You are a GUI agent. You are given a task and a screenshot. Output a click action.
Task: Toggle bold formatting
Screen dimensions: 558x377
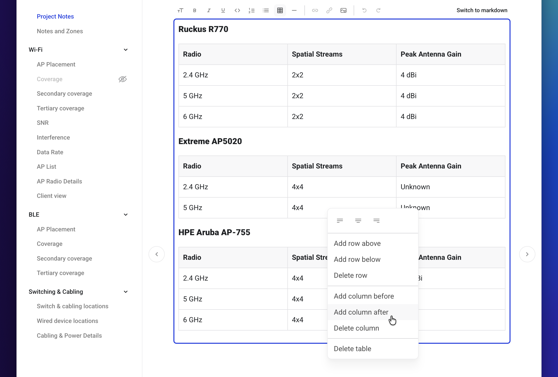195,10
